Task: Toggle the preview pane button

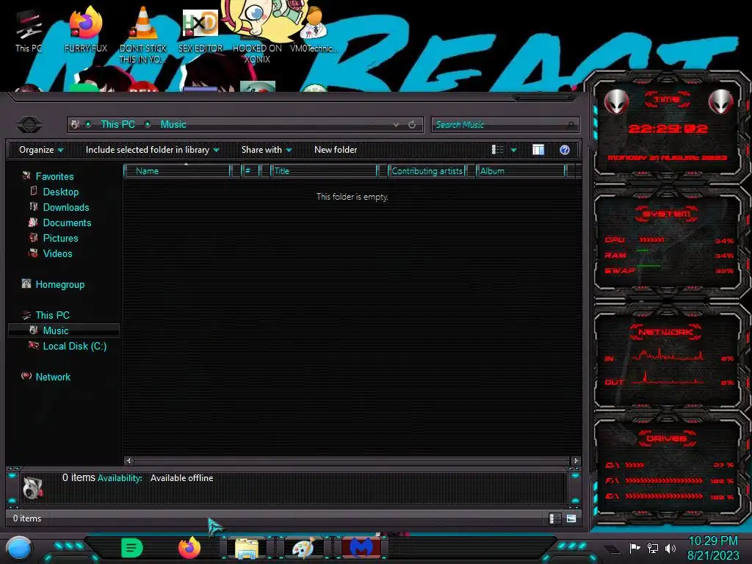Action: [538, 150]
